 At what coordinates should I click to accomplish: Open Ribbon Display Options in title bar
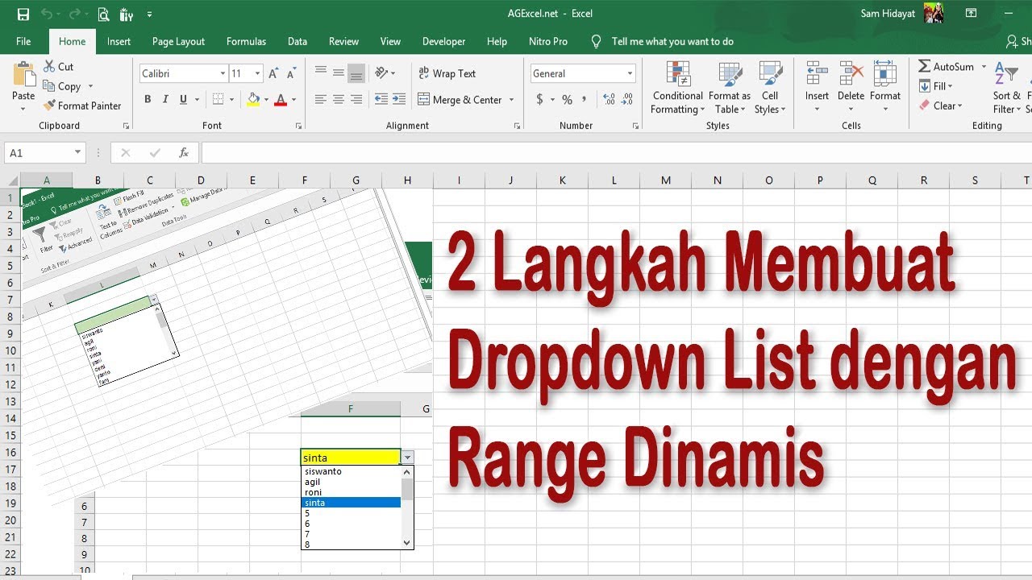pos(972,14)
